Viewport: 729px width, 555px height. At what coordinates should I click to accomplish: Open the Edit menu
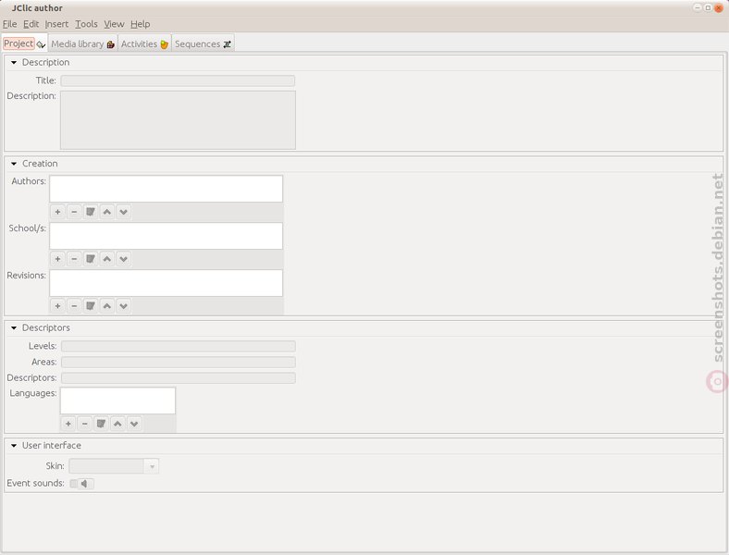click(x=31, y=24)
